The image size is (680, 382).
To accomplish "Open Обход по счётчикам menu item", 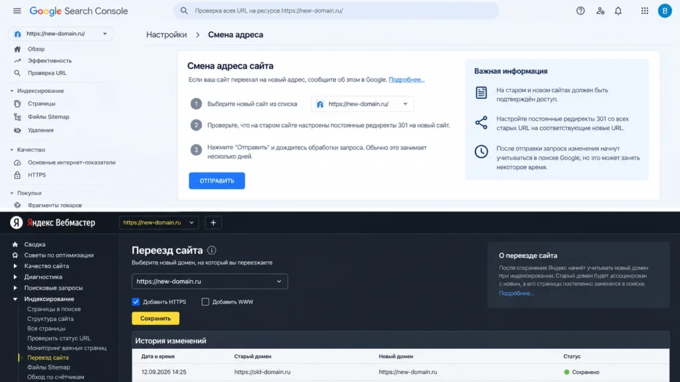I will [56, 377].
